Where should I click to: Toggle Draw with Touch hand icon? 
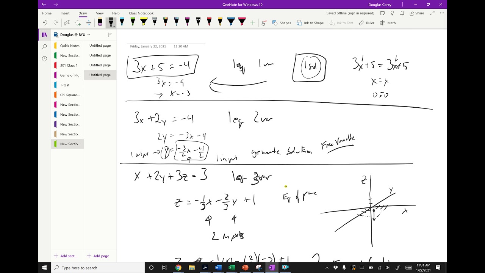(264, 23)
